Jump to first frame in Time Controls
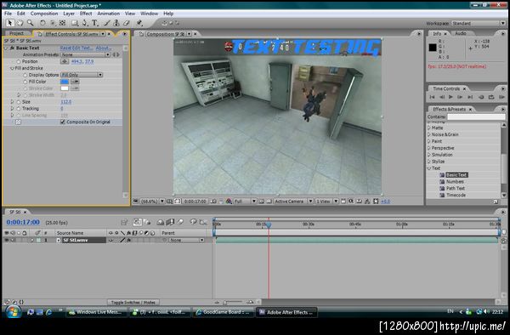This screenshot has width=510, height=335. click(432, 97)
